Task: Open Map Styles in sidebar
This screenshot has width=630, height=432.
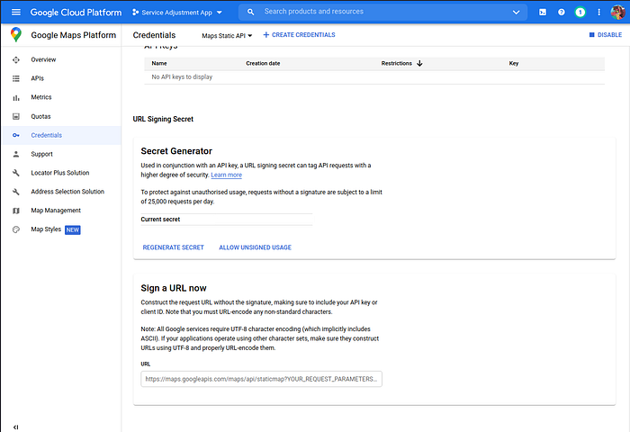Action: coord(46,229)
